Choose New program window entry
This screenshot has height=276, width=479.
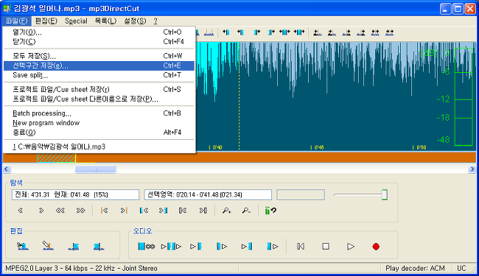[x=99, y=123]
